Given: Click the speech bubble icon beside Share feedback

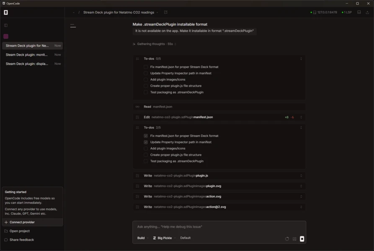Looking at the screenshot, I should pyautogui.click(x=6, y=240).
